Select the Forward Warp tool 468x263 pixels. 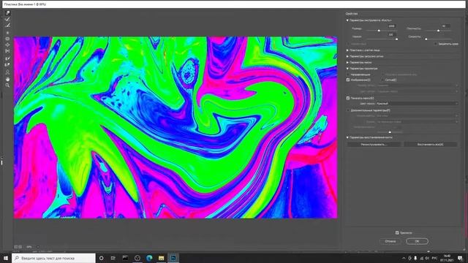coord(7,13)
